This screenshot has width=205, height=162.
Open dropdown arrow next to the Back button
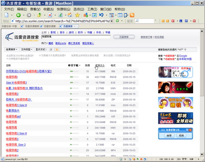23,15
